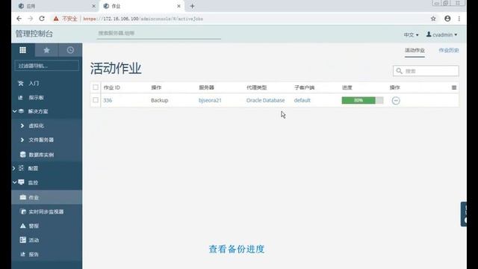The image size is (478, 269).
Task: Open the job 336 actions circle button
Action: pyautogui.click(x=396, y=100)
